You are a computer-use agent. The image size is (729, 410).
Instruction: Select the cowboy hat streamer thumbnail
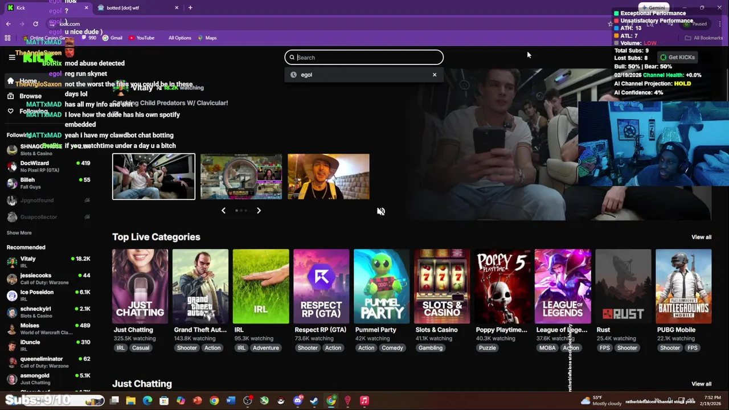click(329, 177)
